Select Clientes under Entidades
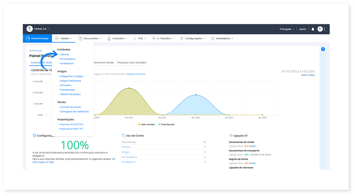This screenshot has height=196, width=355. [x=64, y=54]
